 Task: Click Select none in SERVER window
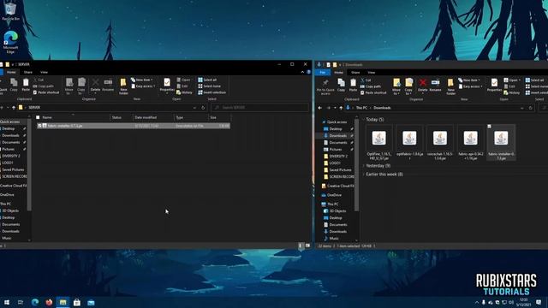pos(209,86)
